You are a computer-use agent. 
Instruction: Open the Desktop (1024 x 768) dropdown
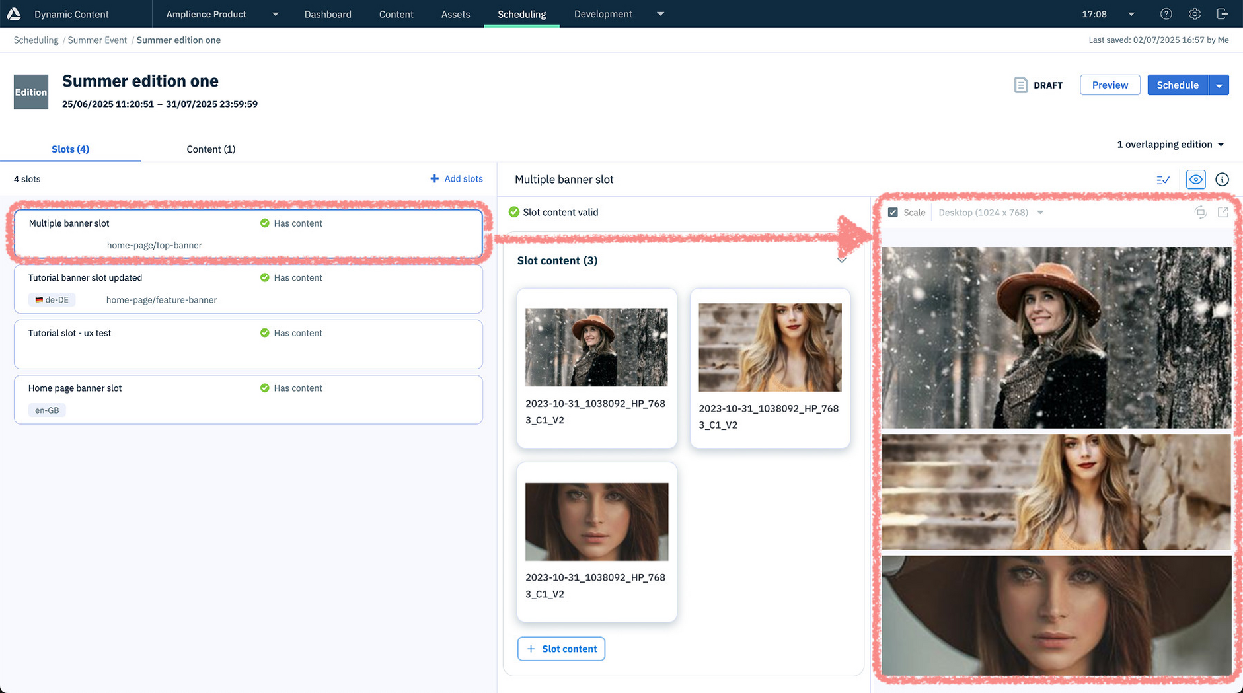(x=990, y=212)
